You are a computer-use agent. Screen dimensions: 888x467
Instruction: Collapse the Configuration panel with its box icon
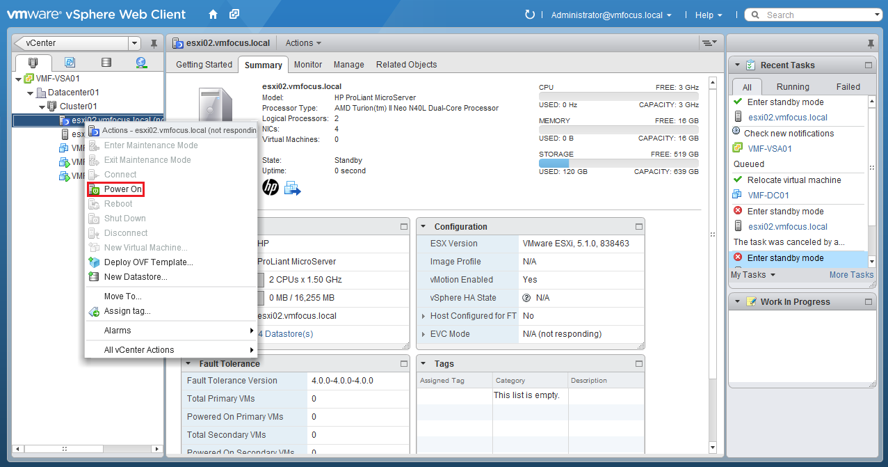(638, 227)
